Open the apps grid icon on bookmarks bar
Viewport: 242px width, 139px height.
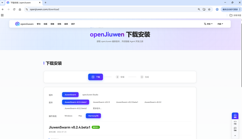click(x=2, y=15)
